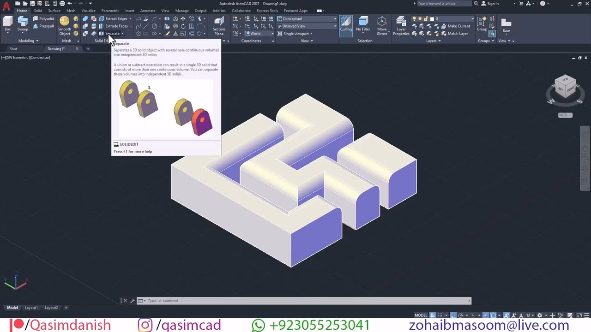Click the search magnifier icon
This screenshot has width=591, height=332.
tap(476, 3)
